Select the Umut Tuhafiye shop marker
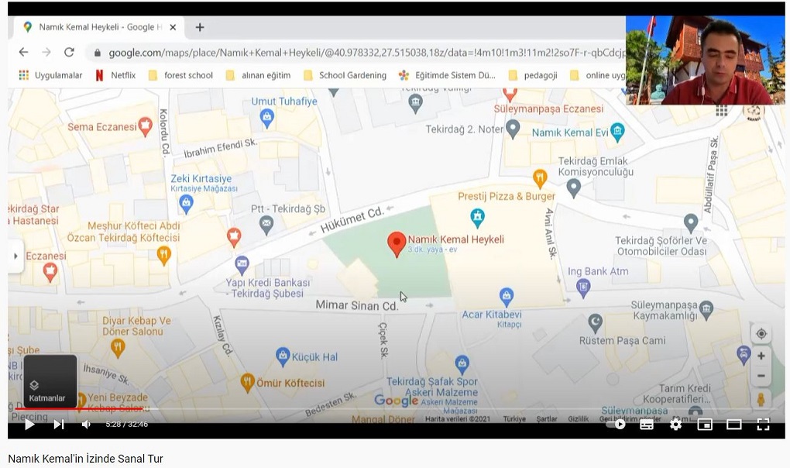Viewport: 790px width, 468px height. [x=266, y=119]
